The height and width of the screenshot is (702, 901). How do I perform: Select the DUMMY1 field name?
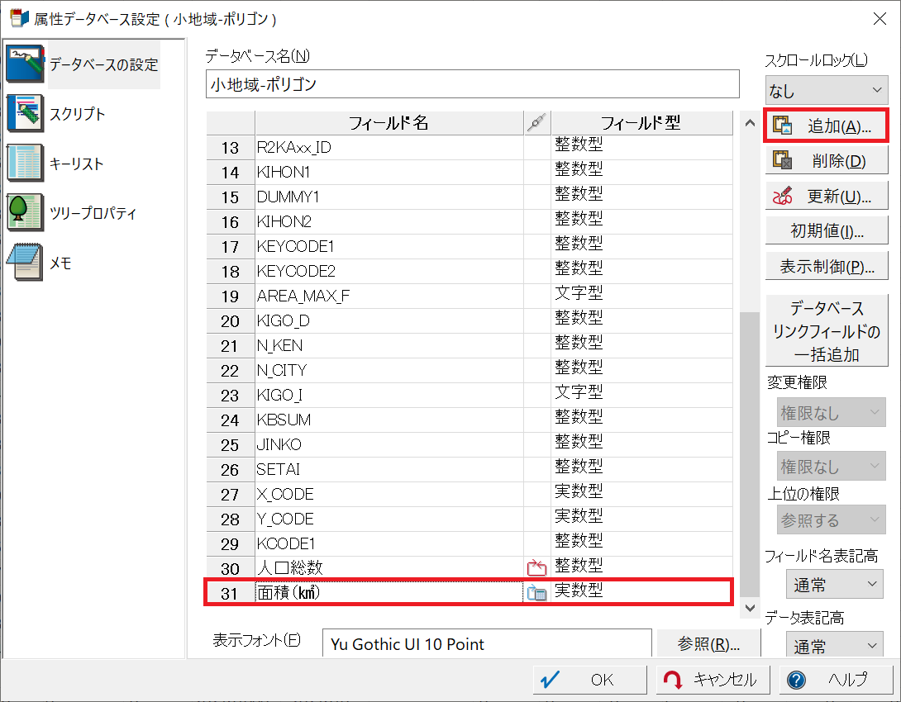click(x=288, y=197)
